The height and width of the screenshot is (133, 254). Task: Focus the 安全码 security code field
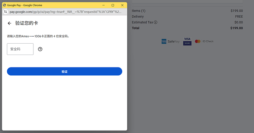point(20,49)
